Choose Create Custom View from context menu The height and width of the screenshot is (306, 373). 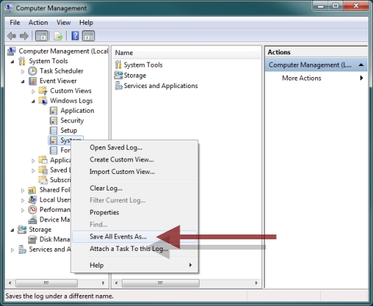coord(134,160)
